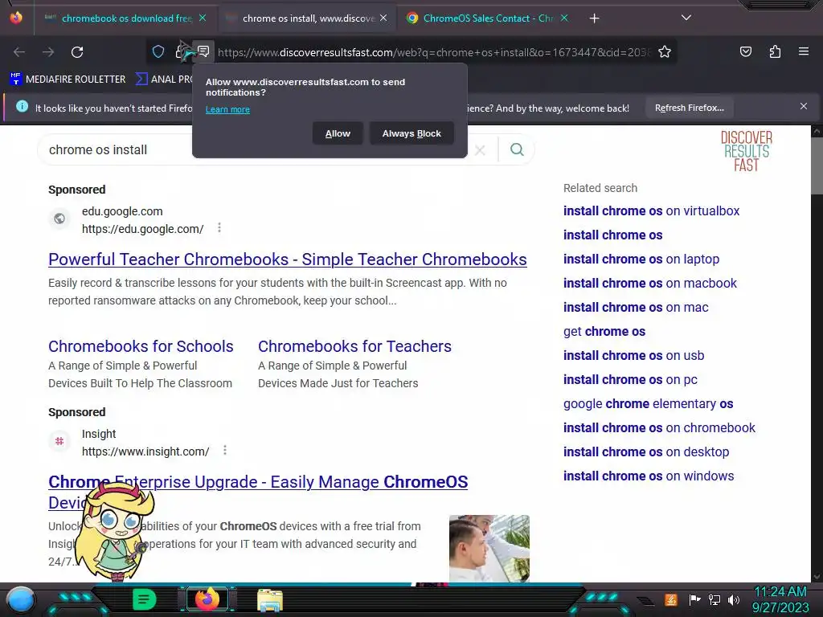The image size is (823, 617).
Task: Search get chrome os
Action: (604, 332)
